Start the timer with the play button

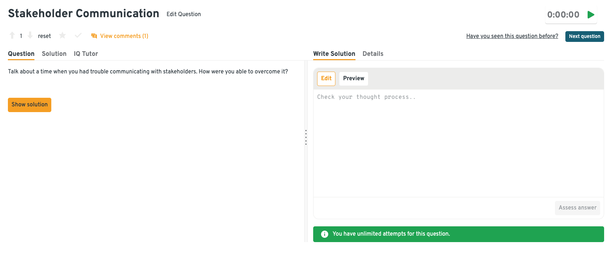click(591, 15)
